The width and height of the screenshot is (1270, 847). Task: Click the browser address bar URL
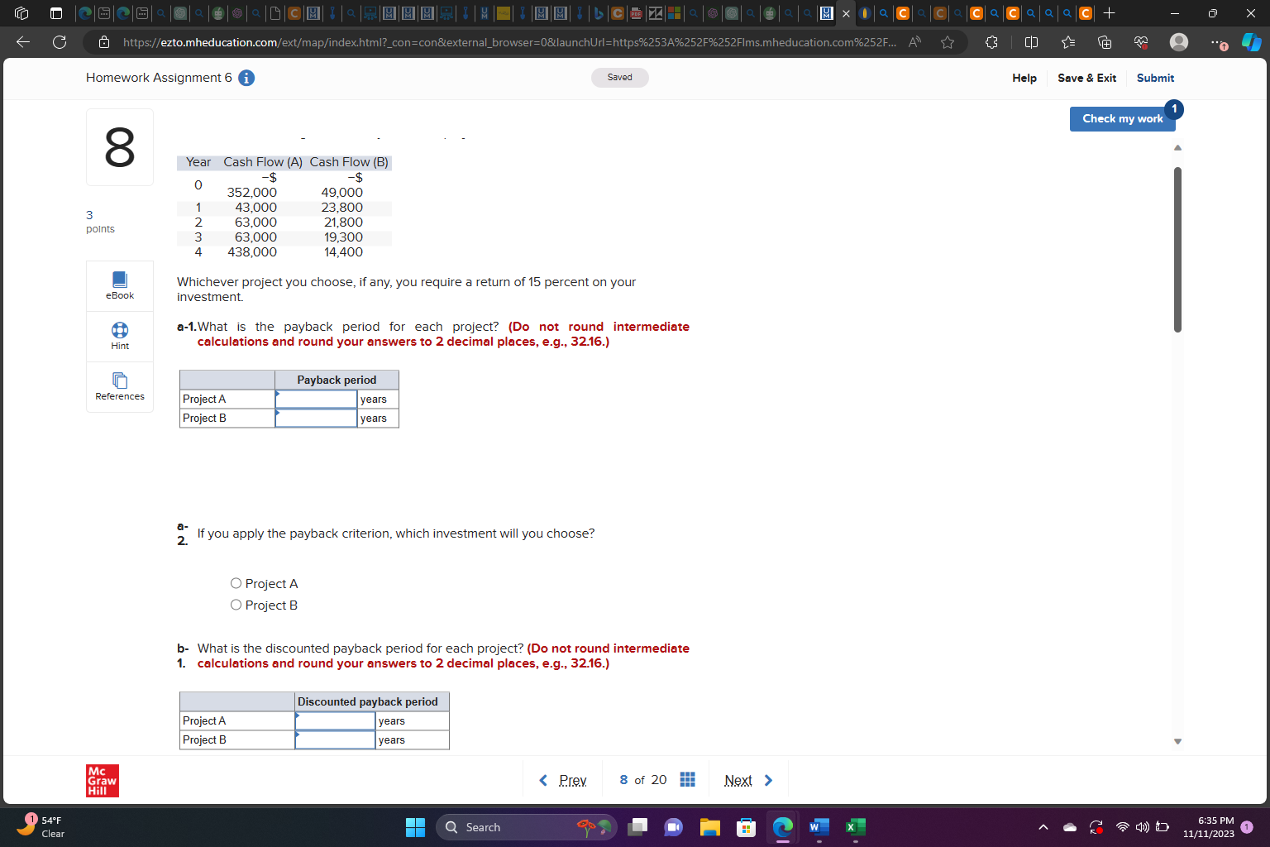pos(508,42)
